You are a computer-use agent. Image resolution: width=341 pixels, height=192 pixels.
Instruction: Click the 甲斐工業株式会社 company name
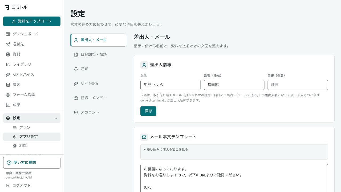pos(19,173)
